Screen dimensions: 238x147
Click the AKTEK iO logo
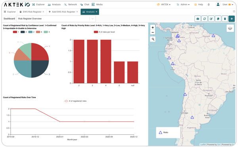[x=17, y=4]
